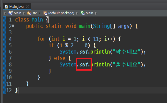167x103 pixels.
Task: Expand breadcrumb arrow before src
Action: [x=24, y=13]
